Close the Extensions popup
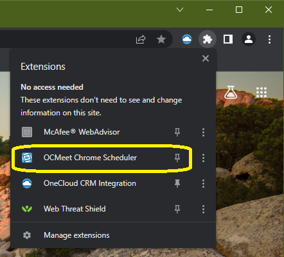This screenshot has width=284, height=257. coord(206,58)
